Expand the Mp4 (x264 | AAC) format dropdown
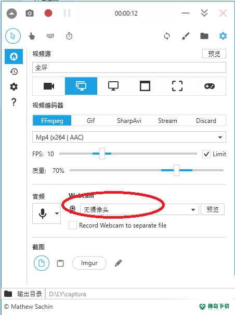The image size is (235, 315). click(129, 137)
